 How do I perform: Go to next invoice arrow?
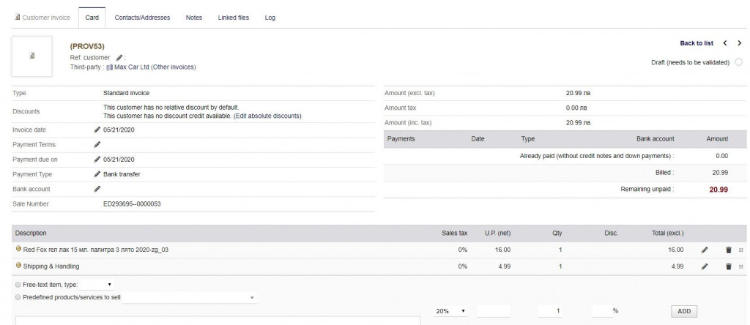point(739,44)
